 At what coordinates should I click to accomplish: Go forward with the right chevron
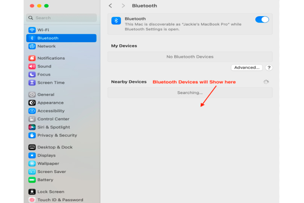click(x=123, y=6)
